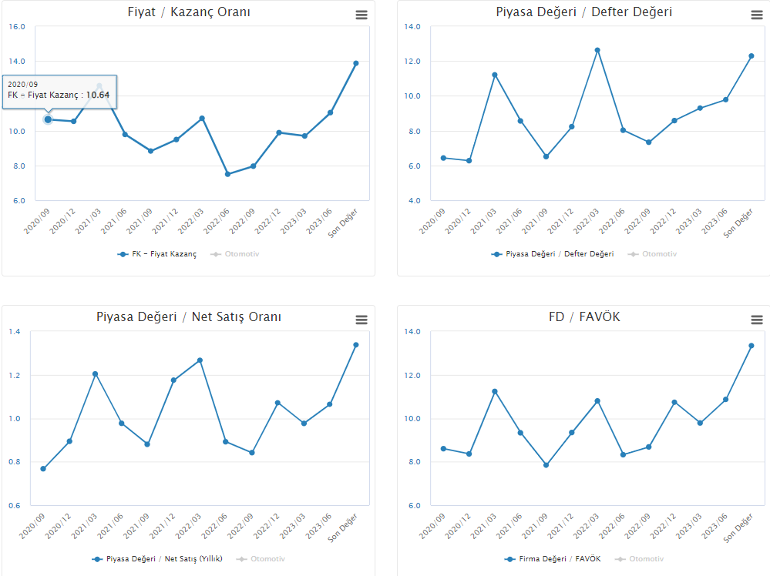Open the Piyasa Değeri / Defter Değeri hamburger menu
The image size is (770, 576).
(x=756, y=15)
